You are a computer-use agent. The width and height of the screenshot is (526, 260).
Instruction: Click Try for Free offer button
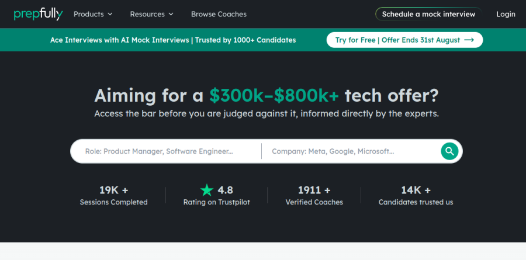click(404, 40)
